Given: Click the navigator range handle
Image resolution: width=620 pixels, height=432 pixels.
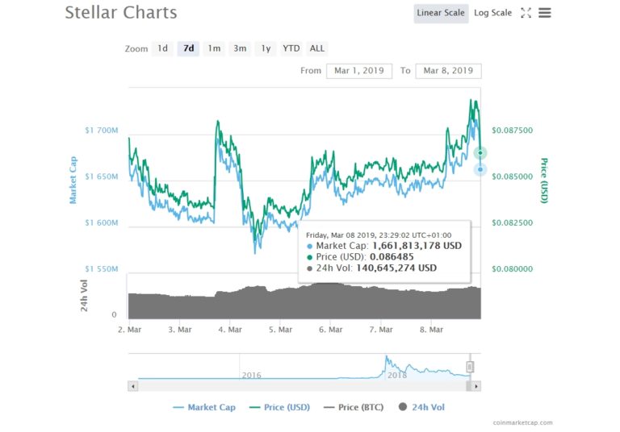Looking at the screenshot, I should [x=470, y=367].
